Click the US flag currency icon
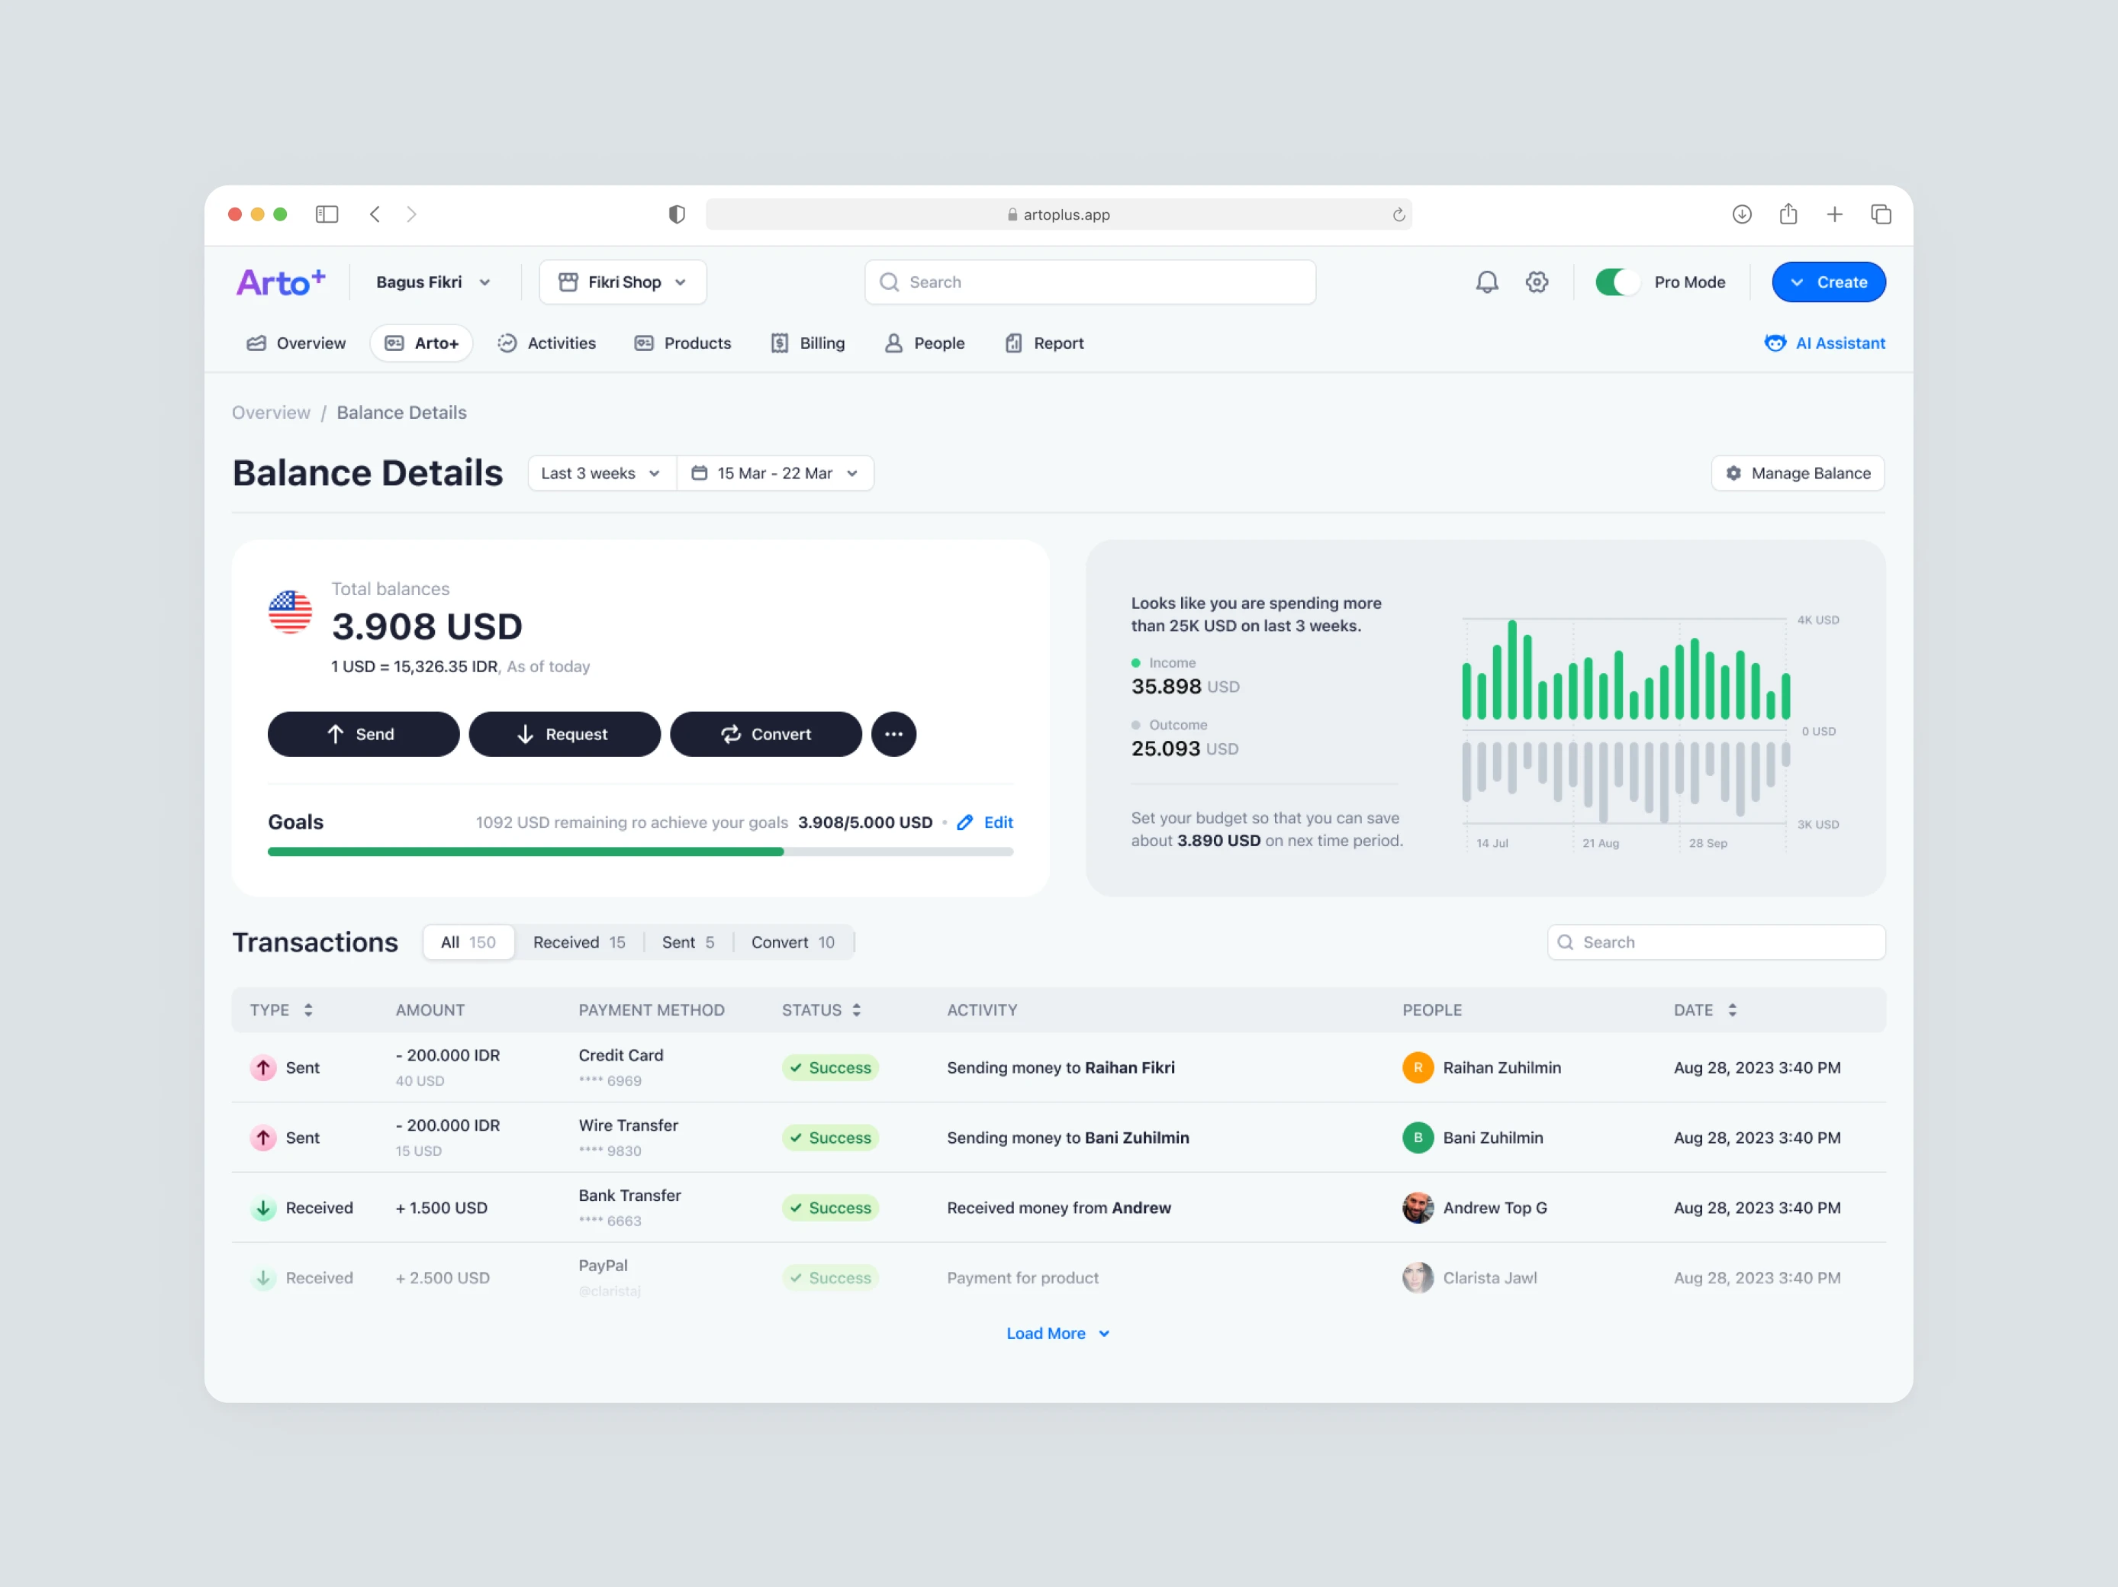Screen dimensions: 2118x1587 290,612
